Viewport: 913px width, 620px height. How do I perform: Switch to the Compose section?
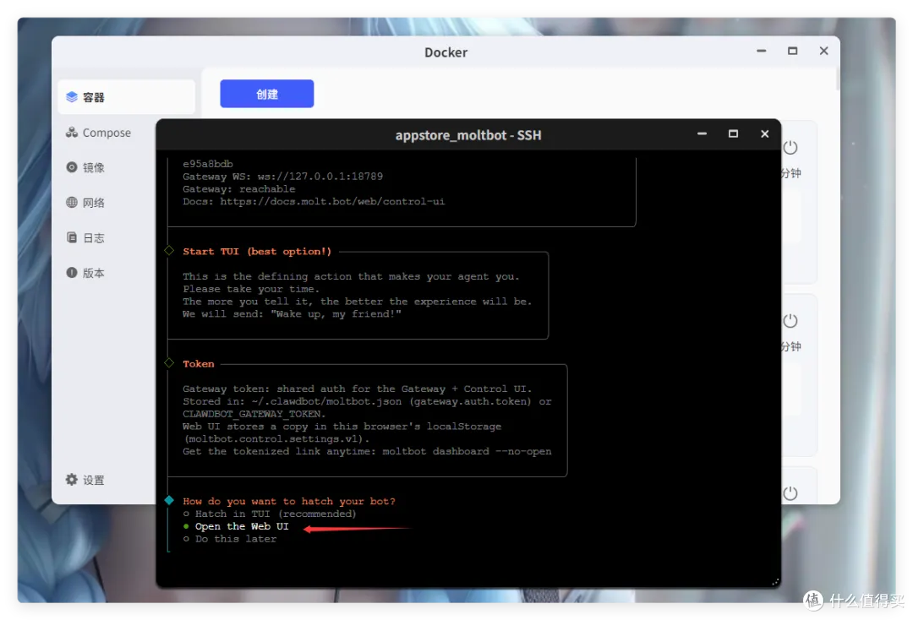[107, 133]
